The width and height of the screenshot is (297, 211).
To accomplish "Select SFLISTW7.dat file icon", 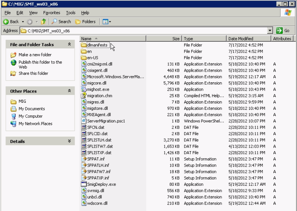I will point(84,146).
